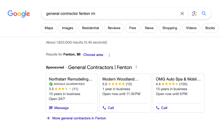Open the Videos filter chip
This screenshot has width=224, height=128.
[x=191, y=28]
